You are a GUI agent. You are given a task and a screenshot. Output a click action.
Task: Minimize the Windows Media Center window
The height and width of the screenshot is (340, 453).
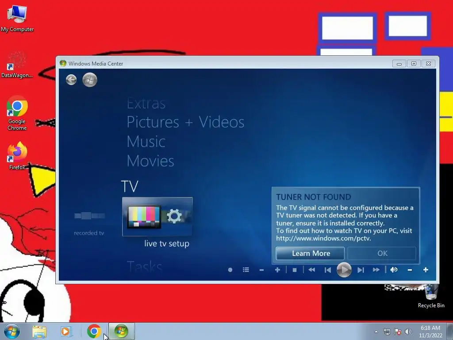(399, 64)
